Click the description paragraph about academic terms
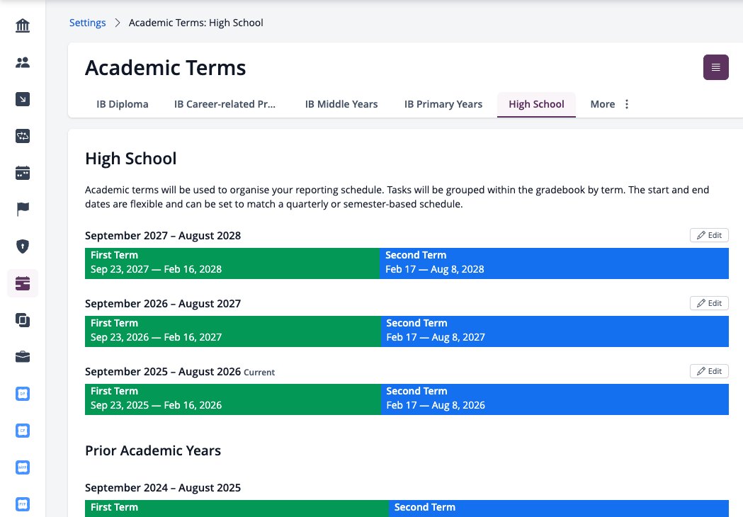 pos(397,197)
